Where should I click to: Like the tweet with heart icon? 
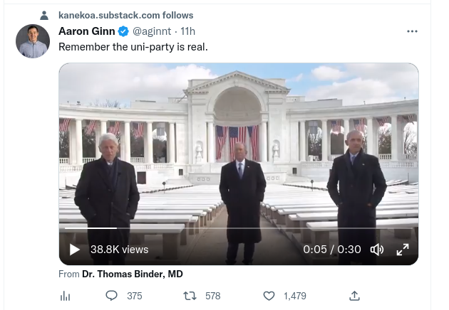269,296
